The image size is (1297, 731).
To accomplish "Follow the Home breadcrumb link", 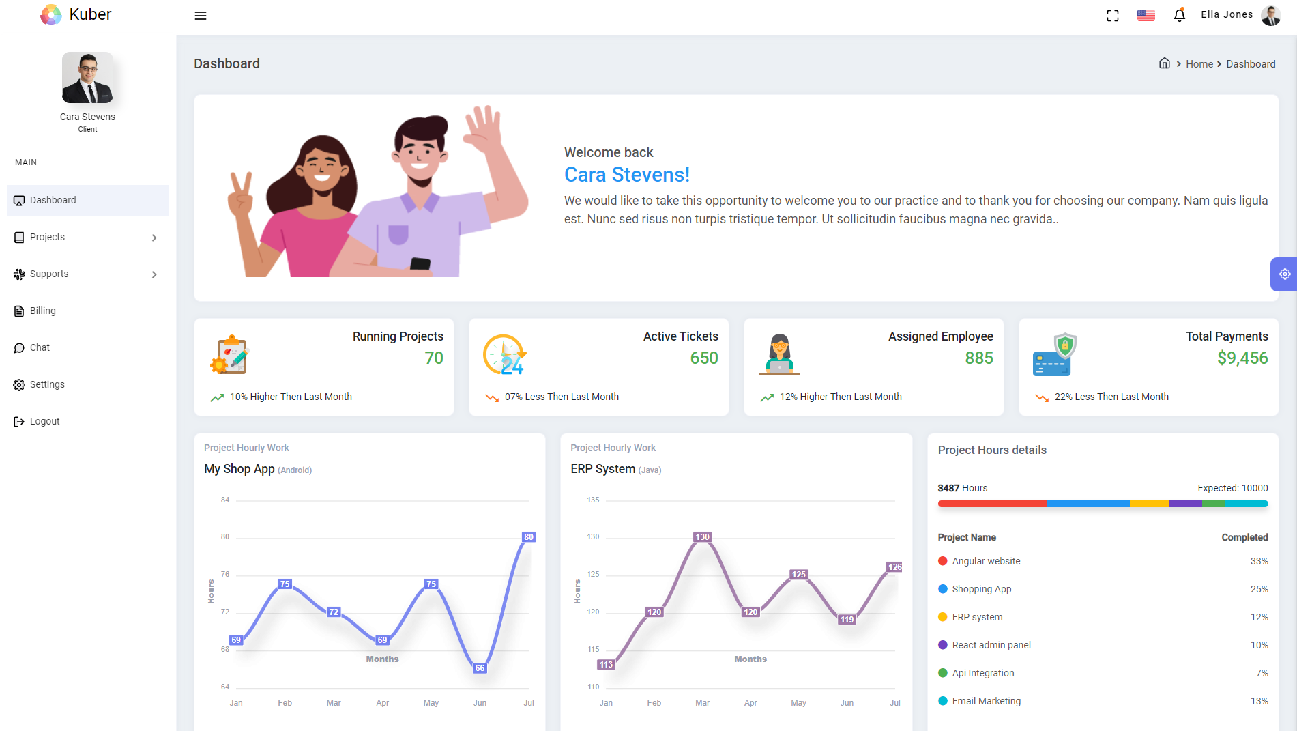I will tap(1199, 64).
